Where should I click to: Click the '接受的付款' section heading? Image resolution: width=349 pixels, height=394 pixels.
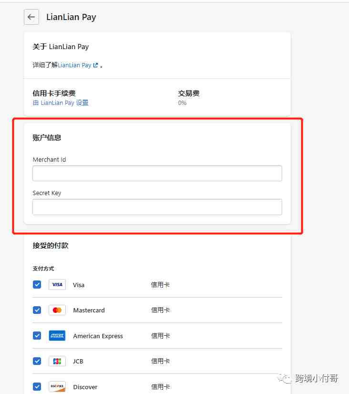pos(51,246)
